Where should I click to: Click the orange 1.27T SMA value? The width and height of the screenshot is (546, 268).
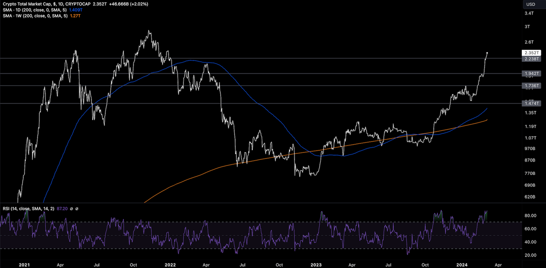tap(75, 16)
